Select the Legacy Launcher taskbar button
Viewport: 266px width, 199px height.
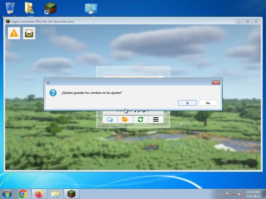(71, 194)
